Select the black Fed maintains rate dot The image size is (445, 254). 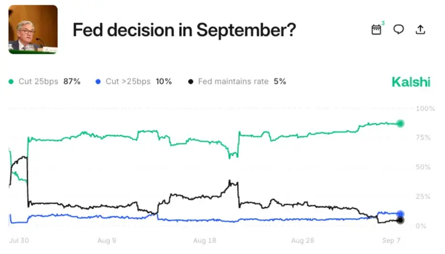pos(191,82)
